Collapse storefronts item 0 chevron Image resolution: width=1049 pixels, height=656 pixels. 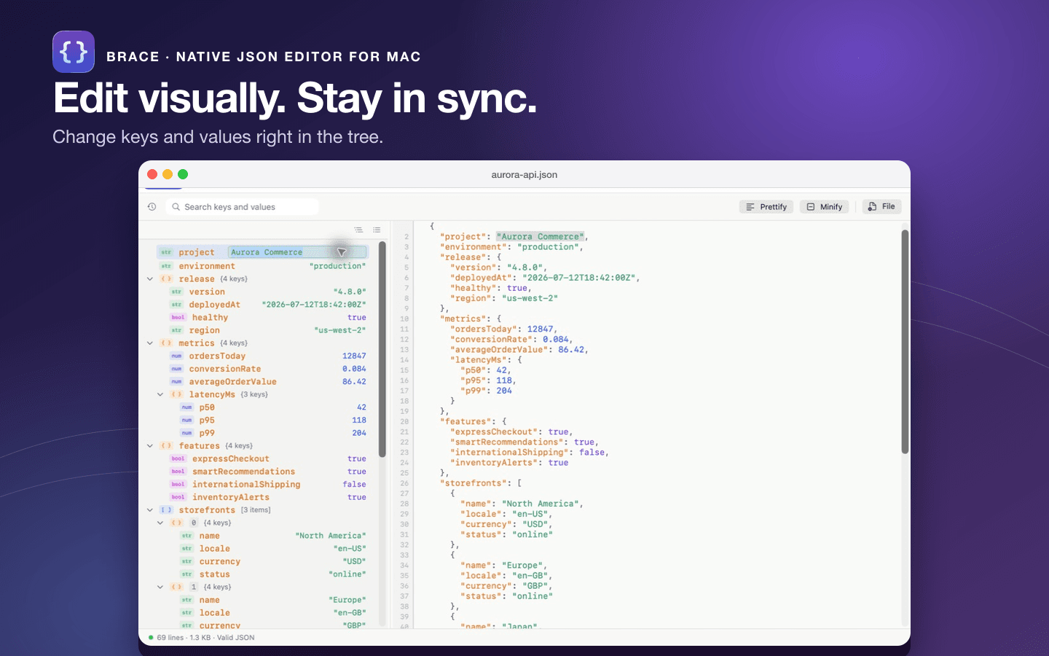(x=160, y=523)
